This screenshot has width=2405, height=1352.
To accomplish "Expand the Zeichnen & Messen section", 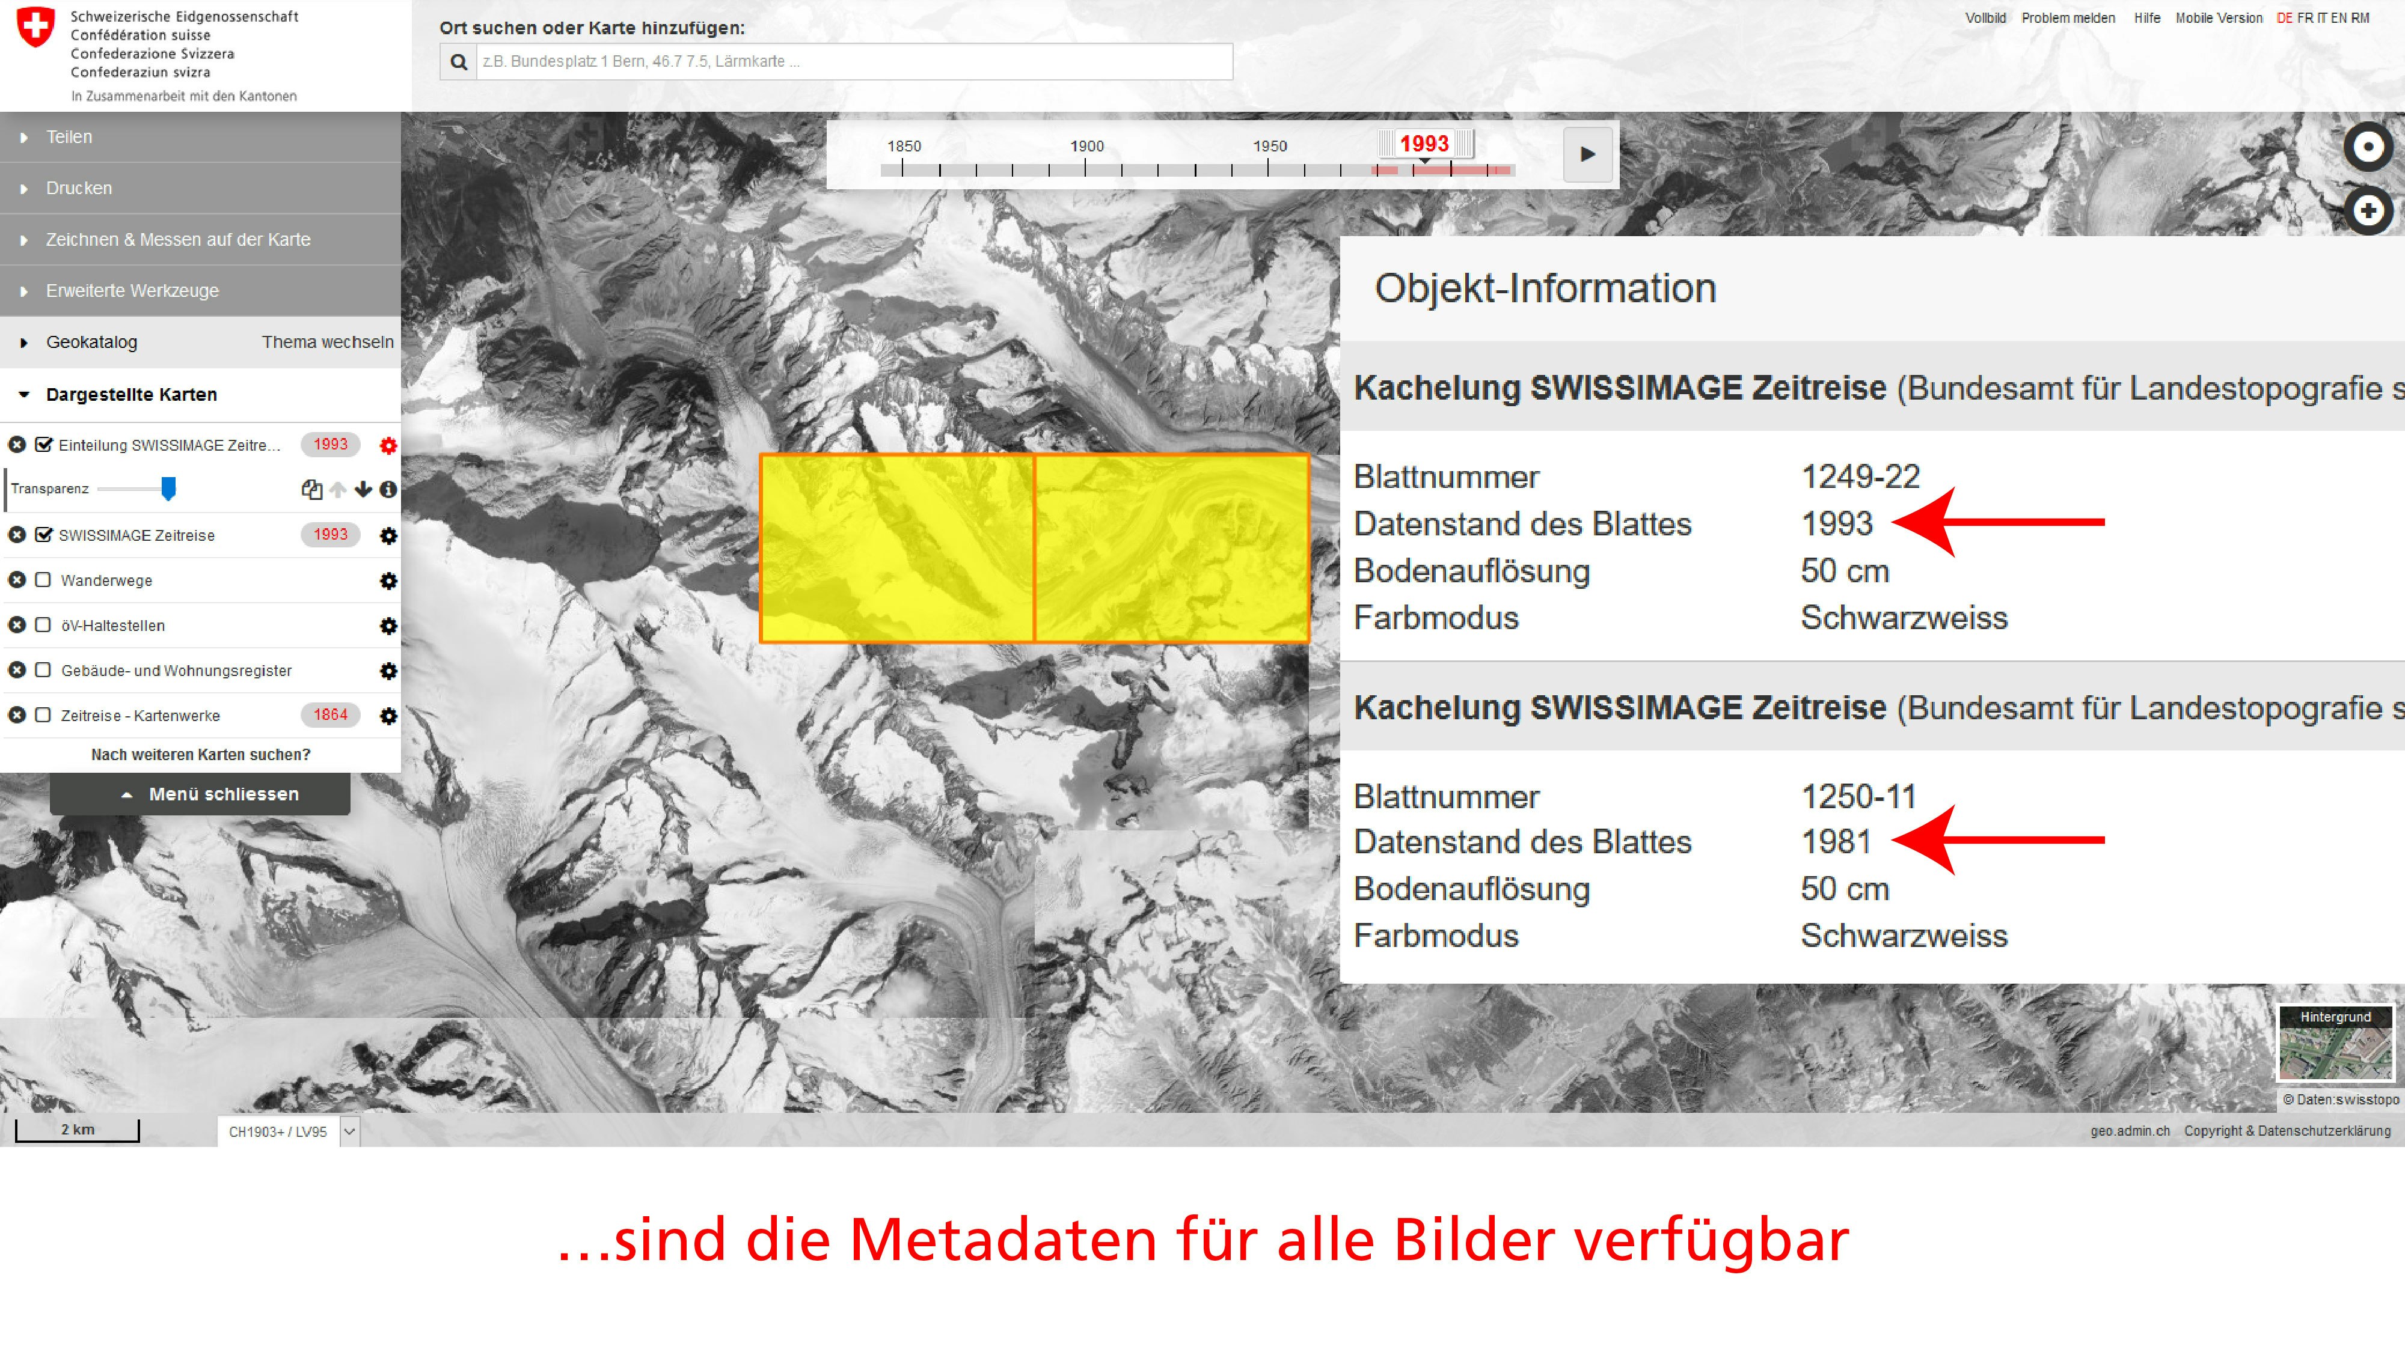I will coord(177,240).
